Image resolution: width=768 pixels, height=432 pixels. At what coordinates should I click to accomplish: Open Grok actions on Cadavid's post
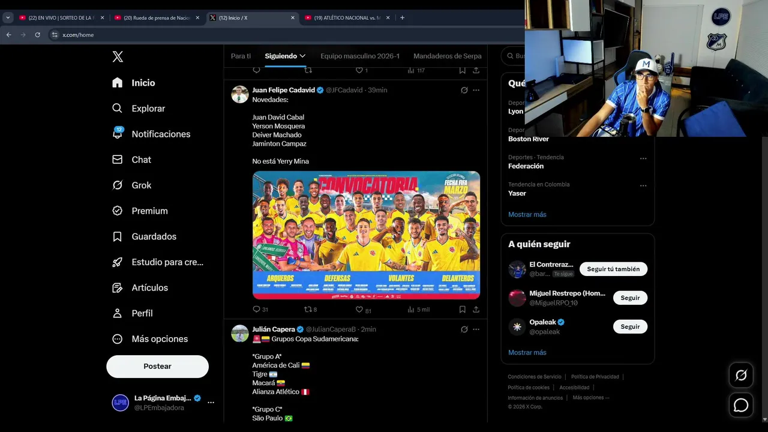[464, 90]
